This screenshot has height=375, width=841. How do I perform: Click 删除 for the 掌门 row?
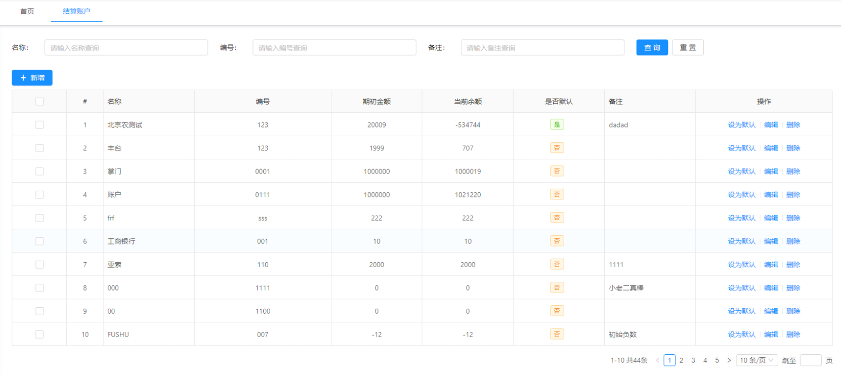tap(793, 172)
